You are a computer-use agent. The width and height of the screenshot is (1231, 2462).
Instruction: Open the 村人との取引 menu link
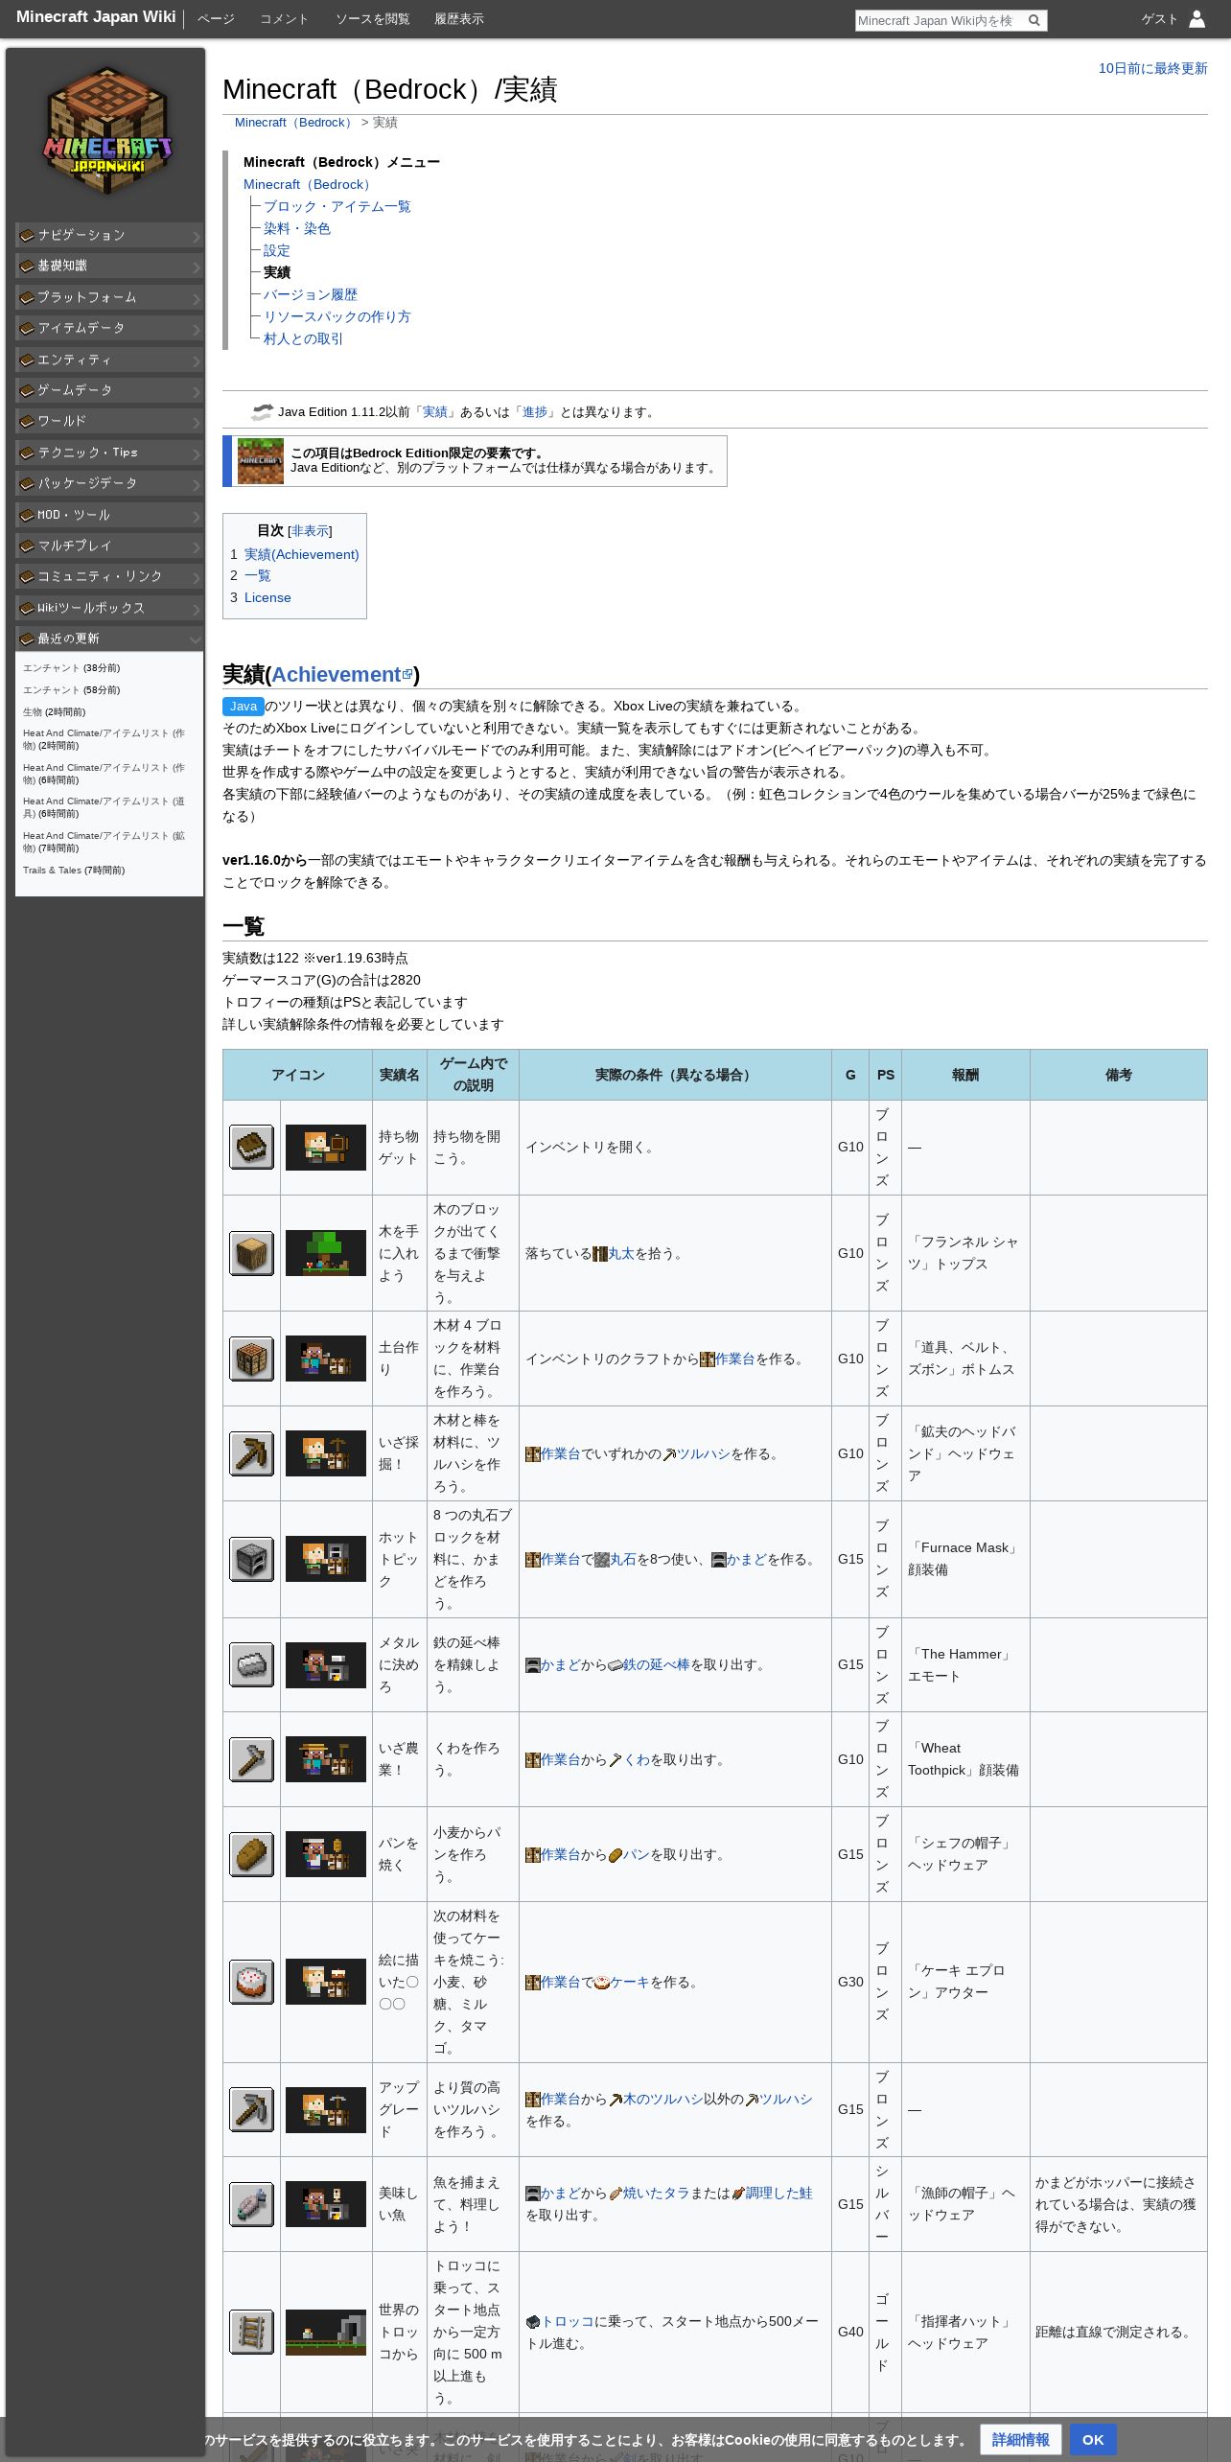(x=304, y=338)
